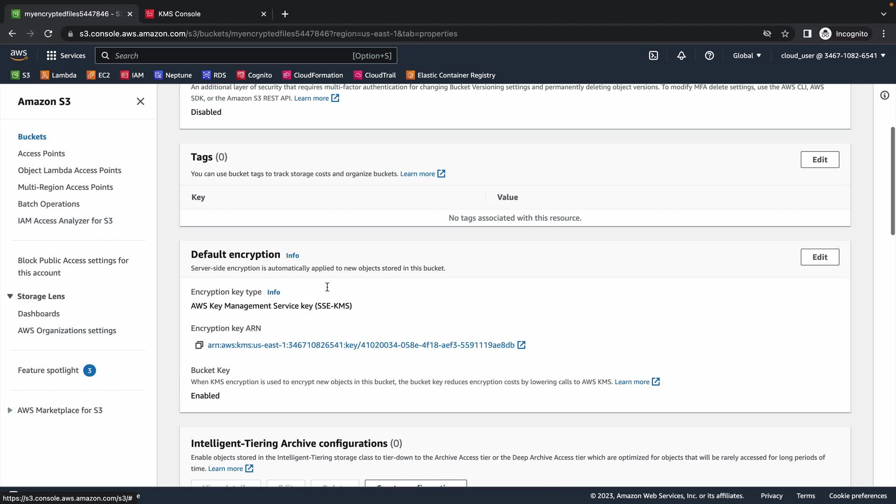Viewport: 896px width, 504px height.
Task: Open the encryption key ARN link
Action: pyautogui.click(x=361, y=345)
